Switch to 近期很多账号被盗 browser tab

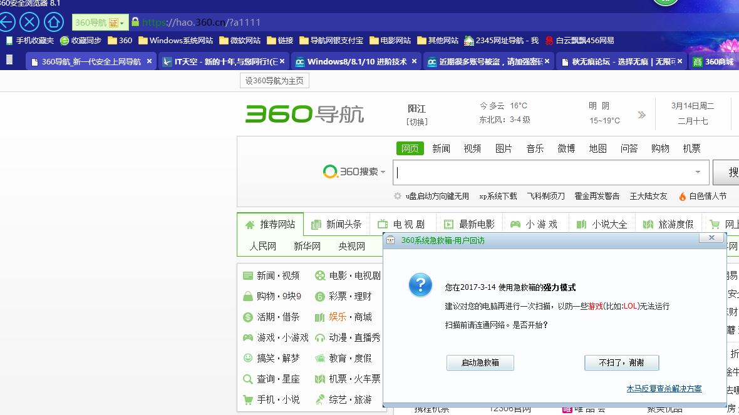coord(488,61)
